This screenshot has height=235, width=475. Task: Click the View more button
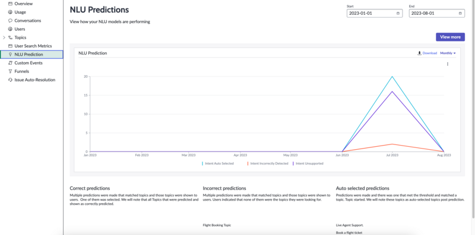tap(450, 37)
